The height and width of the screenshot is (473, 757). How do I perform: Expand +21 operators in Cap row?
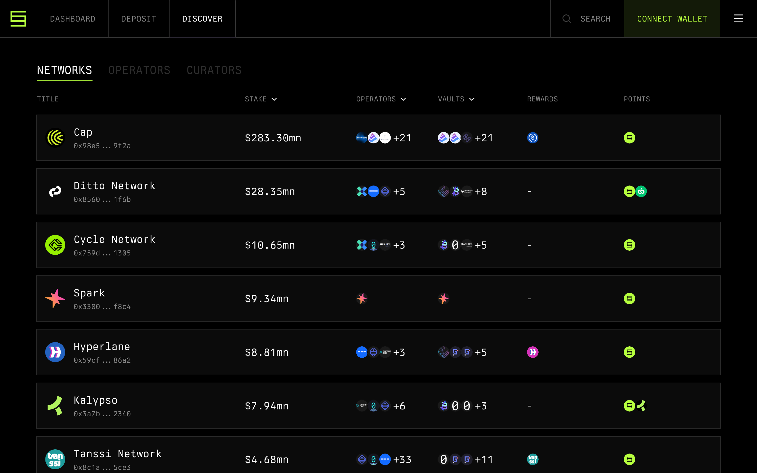[x=402, y=138]
